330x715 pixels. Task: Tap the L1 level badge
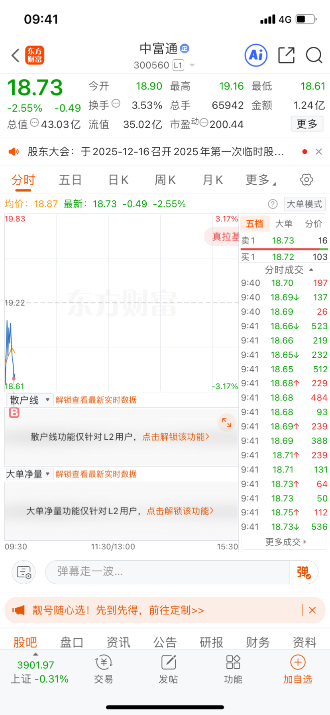point(178,65)
